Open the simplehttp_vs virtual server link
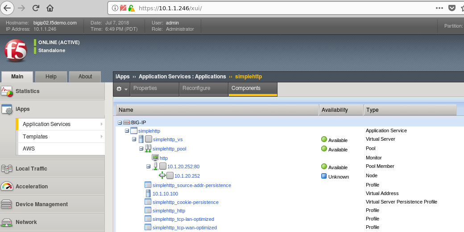The width and height of the screenshot is (464, 232). [x=168, y=140]
